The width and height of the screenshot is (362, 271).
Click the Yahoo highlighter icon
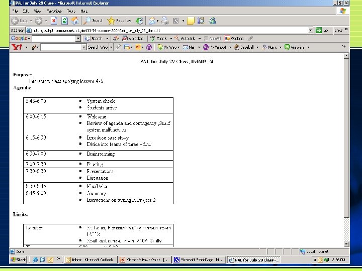pos(118,47)
